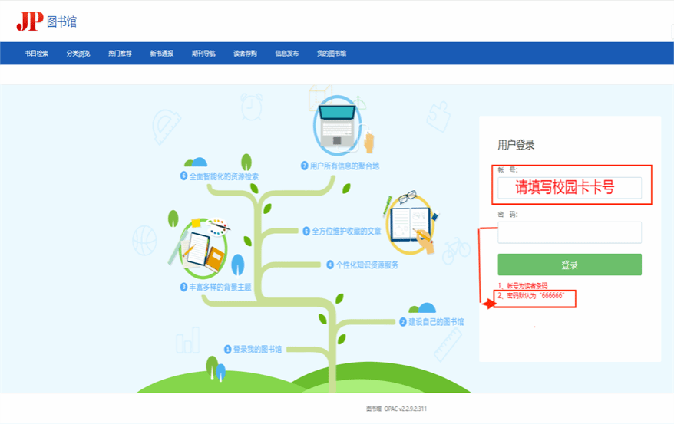Click the 个性化知识资源服务 label
The image size is (674, 424).
click(x=367, y=265)
